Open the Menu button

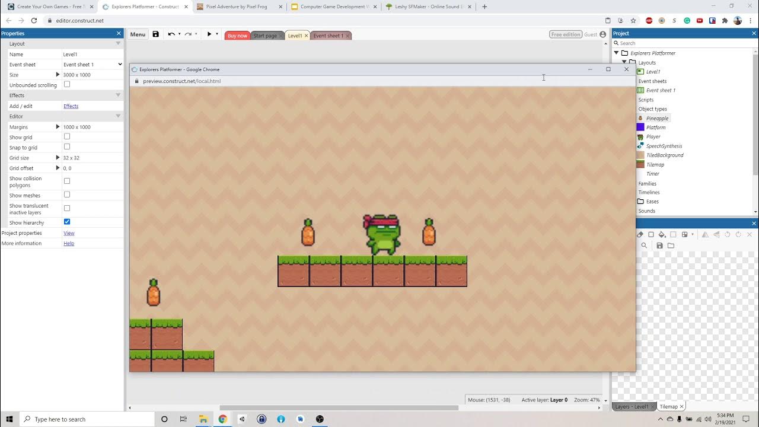tap(138, 34)
